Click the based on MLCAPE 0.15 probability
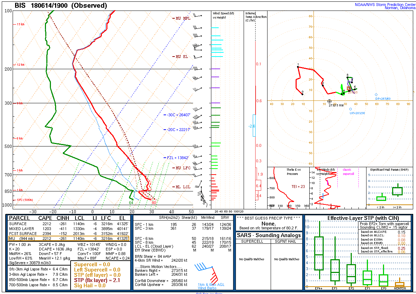Screen dimensions: 416x294 point(383,232)
